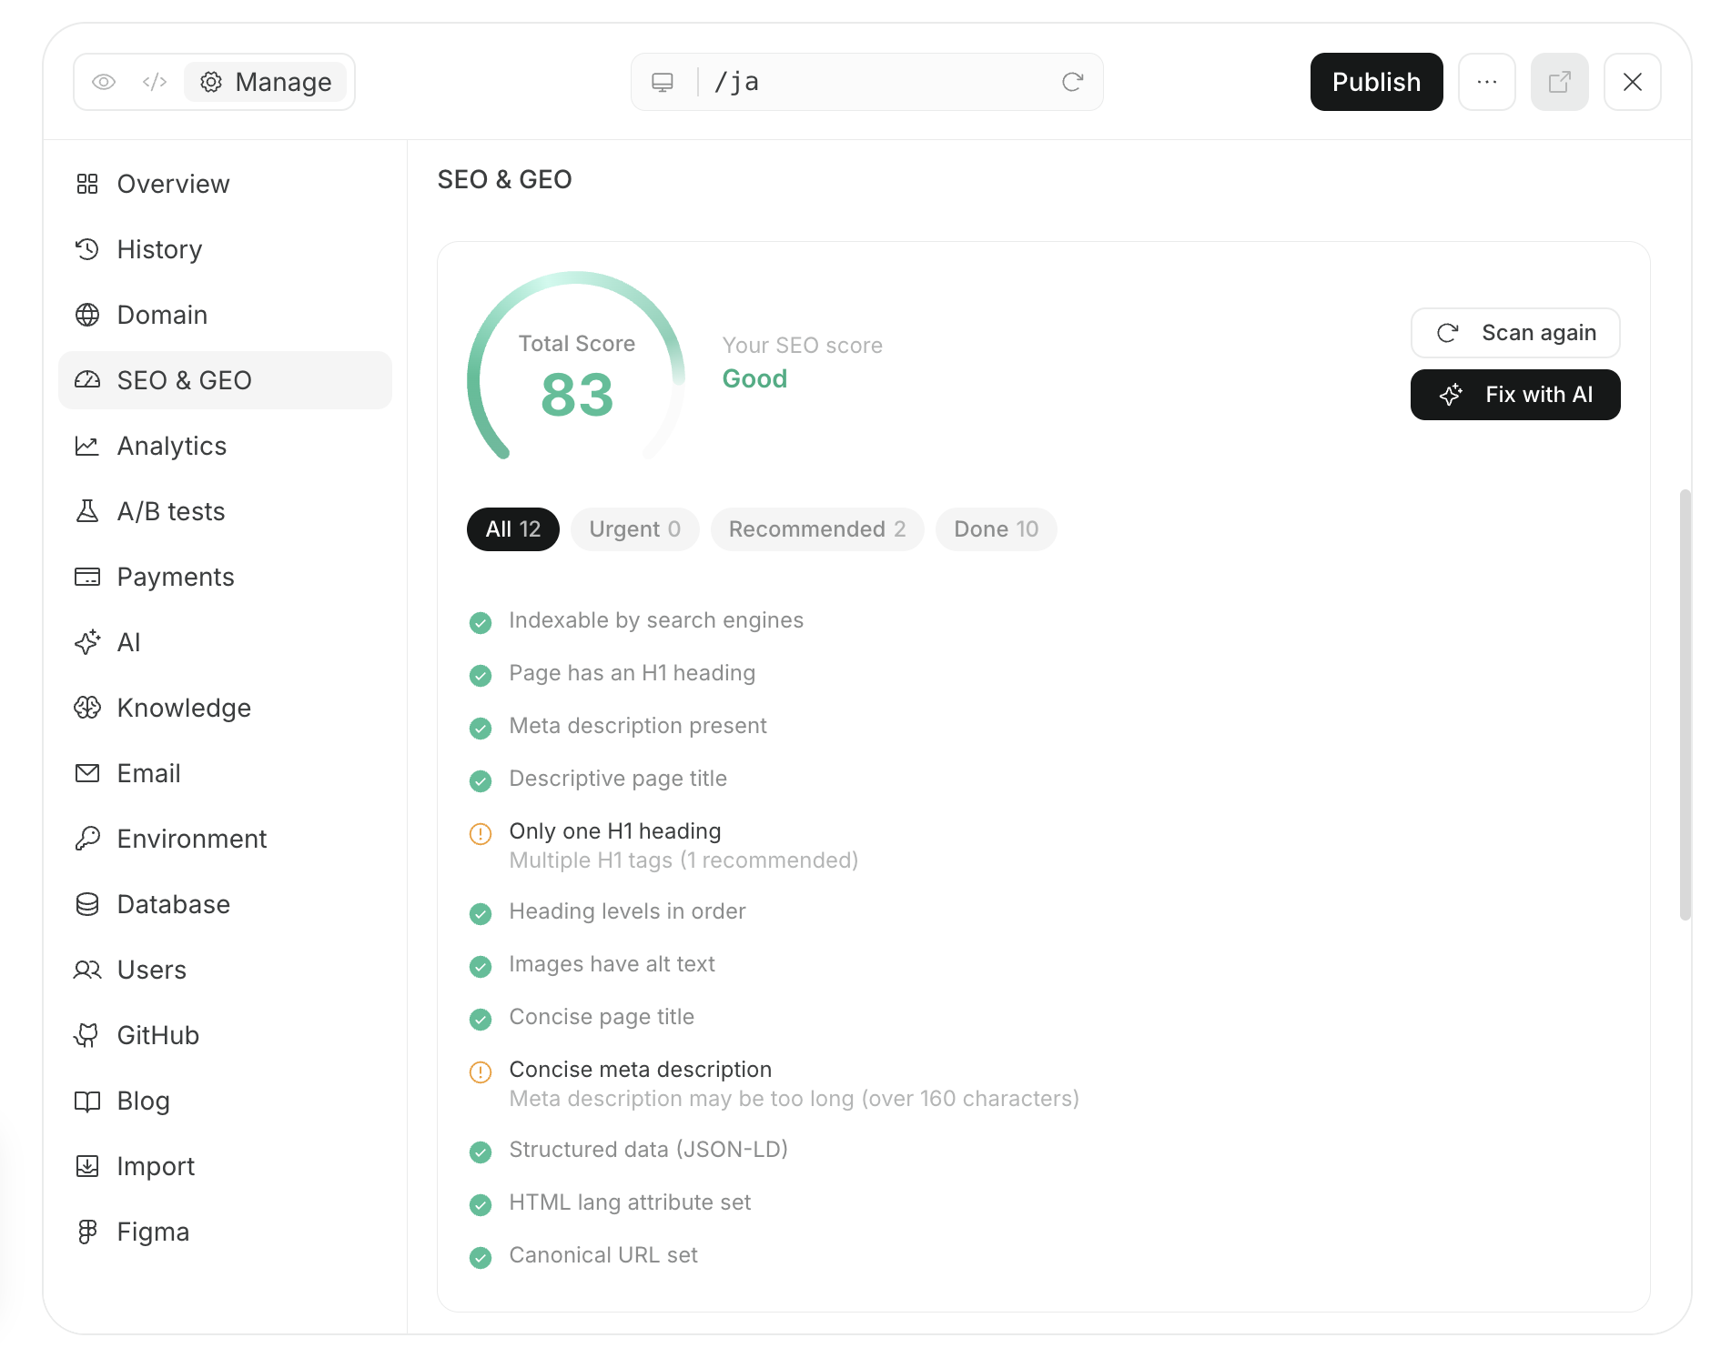Viewport: 1731px width, 1368px height.
Task: Go to the Domain settings
Action: coord(225,315)
